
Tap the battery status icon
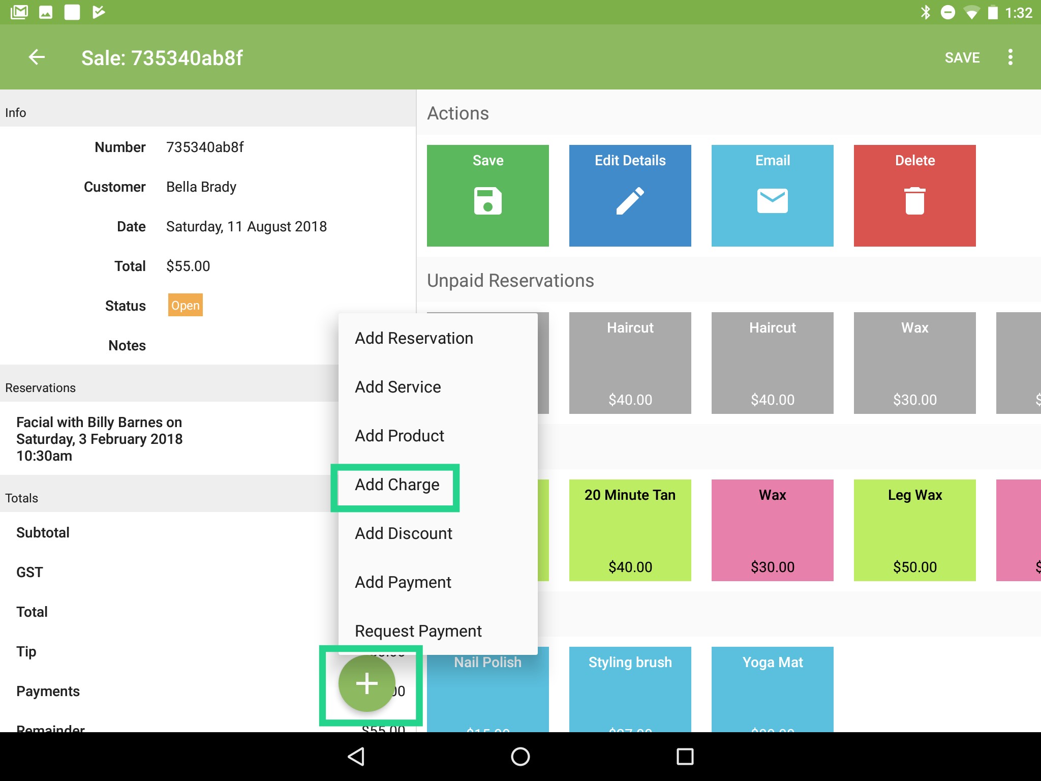click(993, 12)
